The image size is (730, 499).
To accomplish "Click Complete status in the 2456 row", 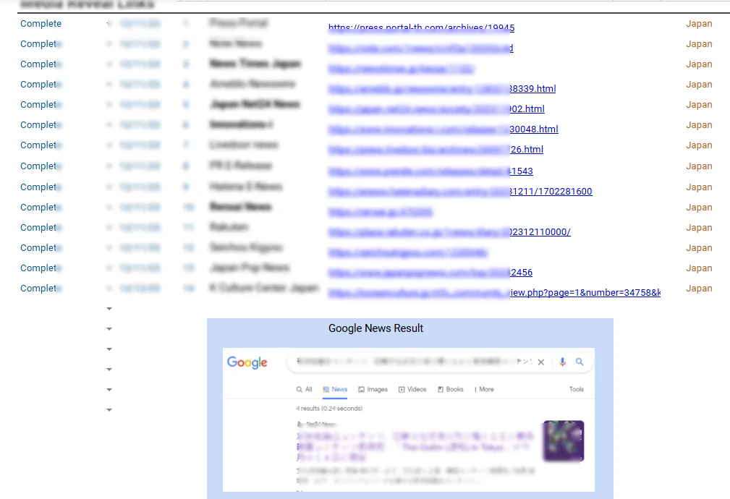I will [41, 268].
